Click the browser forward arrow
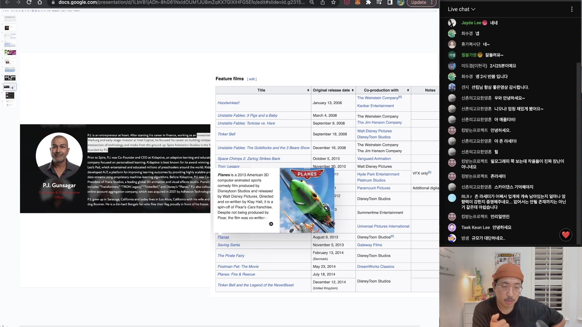Screen dimensions: 582x327 tap(18, 2)
